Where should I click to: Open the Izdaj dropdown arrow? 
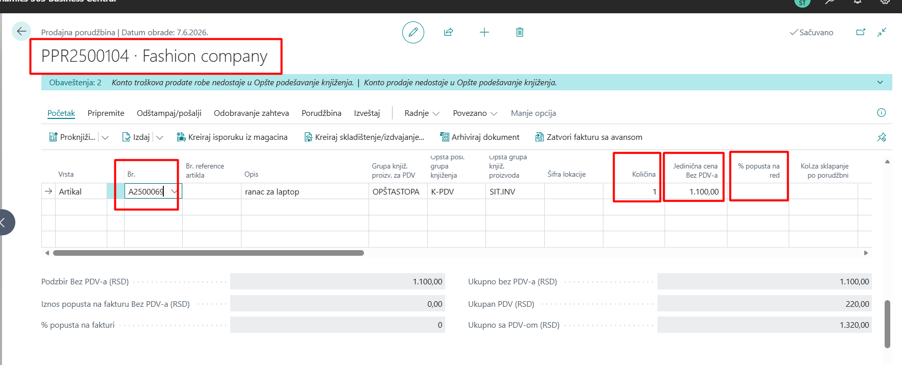click(160, 137)
